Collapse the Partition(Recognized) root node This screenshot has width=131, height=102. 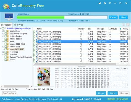(x=1, y=28)
